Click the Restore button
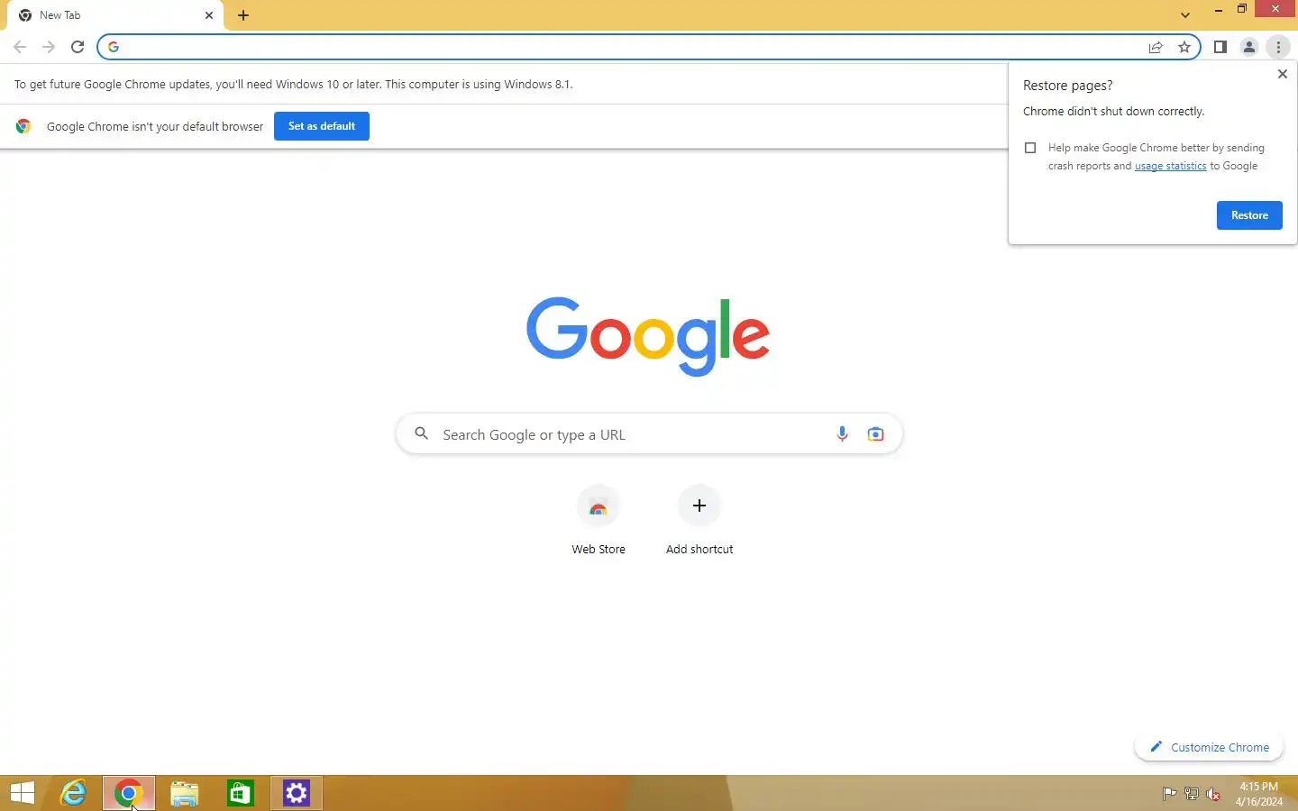Image resolution: width=1298 pixels, height=811 pixels. pos(1249,215)
